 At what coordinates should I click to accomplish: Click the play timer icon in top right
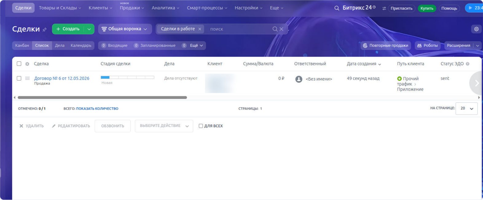coord(470,8)
